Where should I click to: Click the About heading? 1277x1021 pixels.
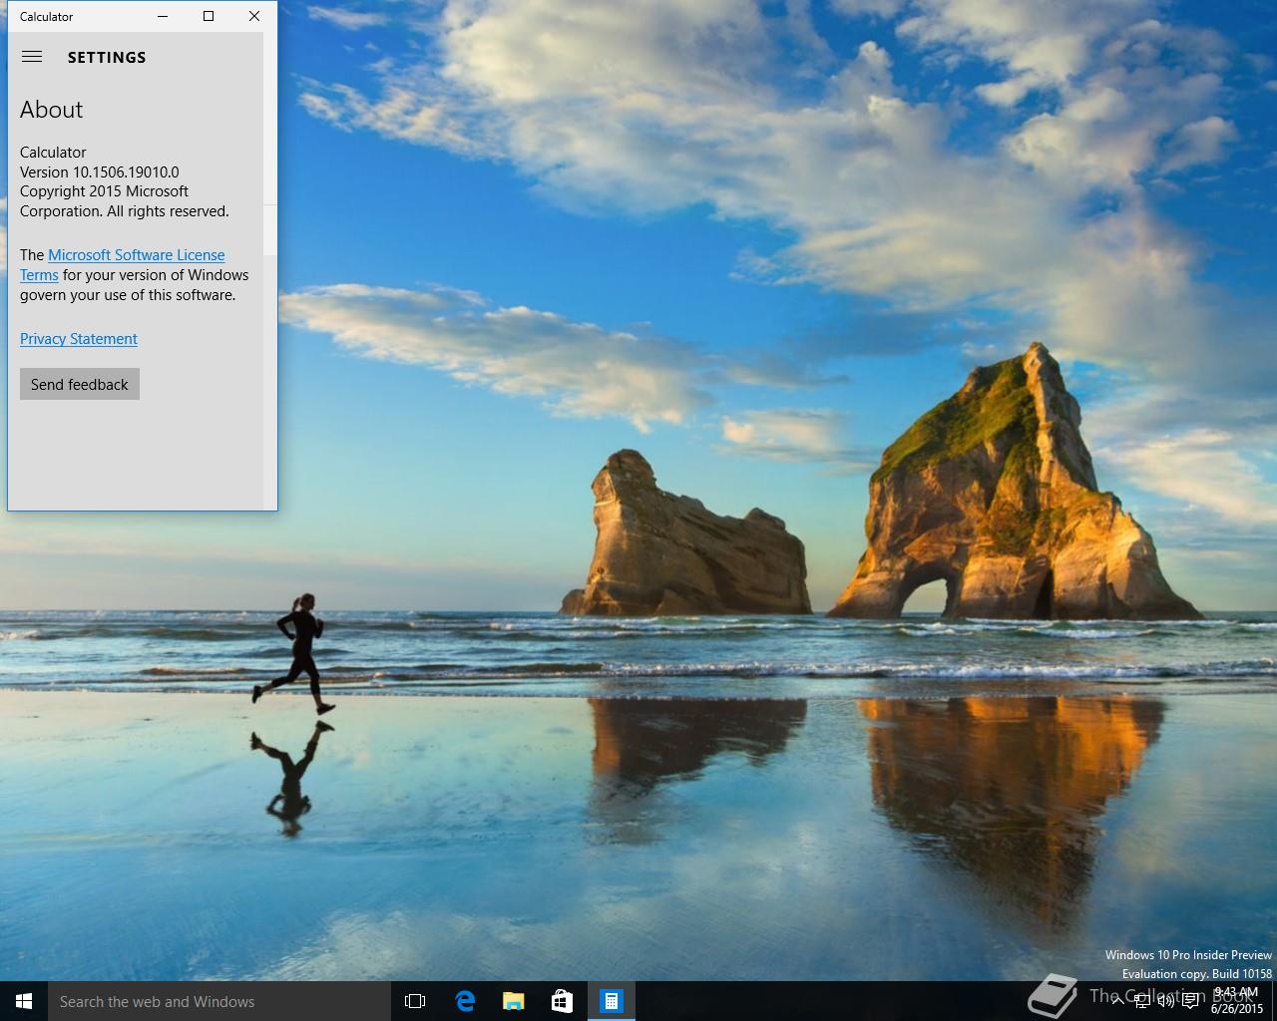52,110
